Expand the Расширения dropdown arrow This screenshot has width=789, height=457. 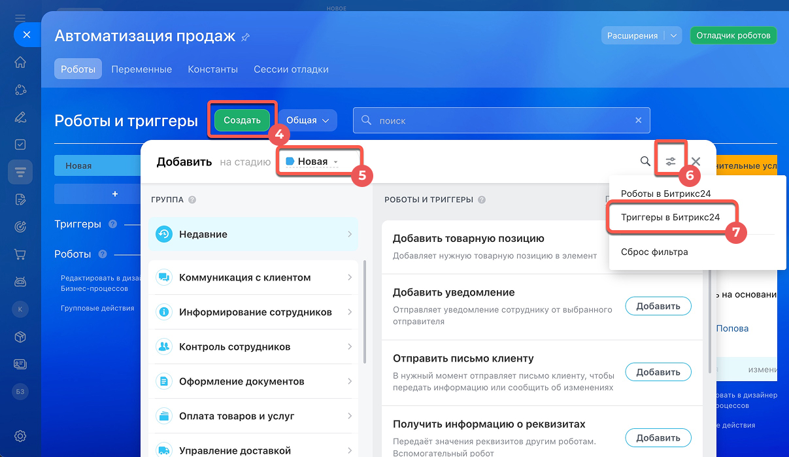click(674, 36)
